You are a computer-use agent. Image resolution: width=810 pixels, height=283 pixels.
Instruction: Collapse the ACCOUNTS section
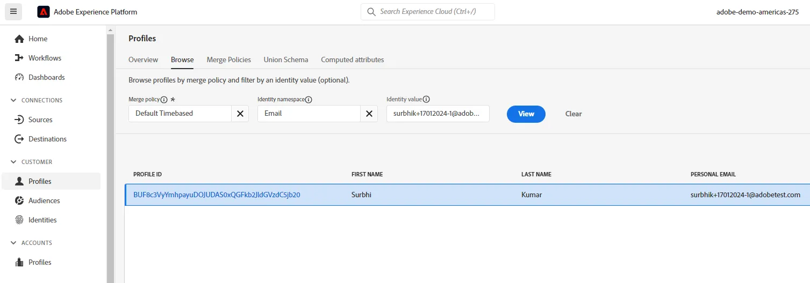pyautogui.click(x=14, y=243)
